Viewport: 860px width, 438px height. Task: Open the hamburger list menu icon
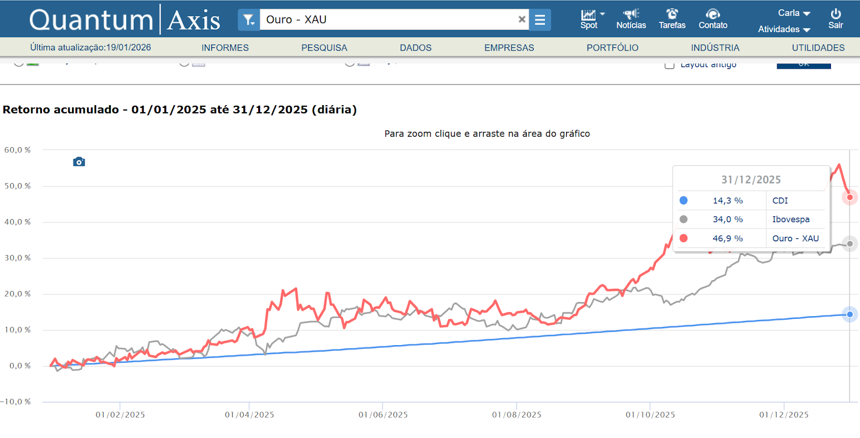pos(540,20)
